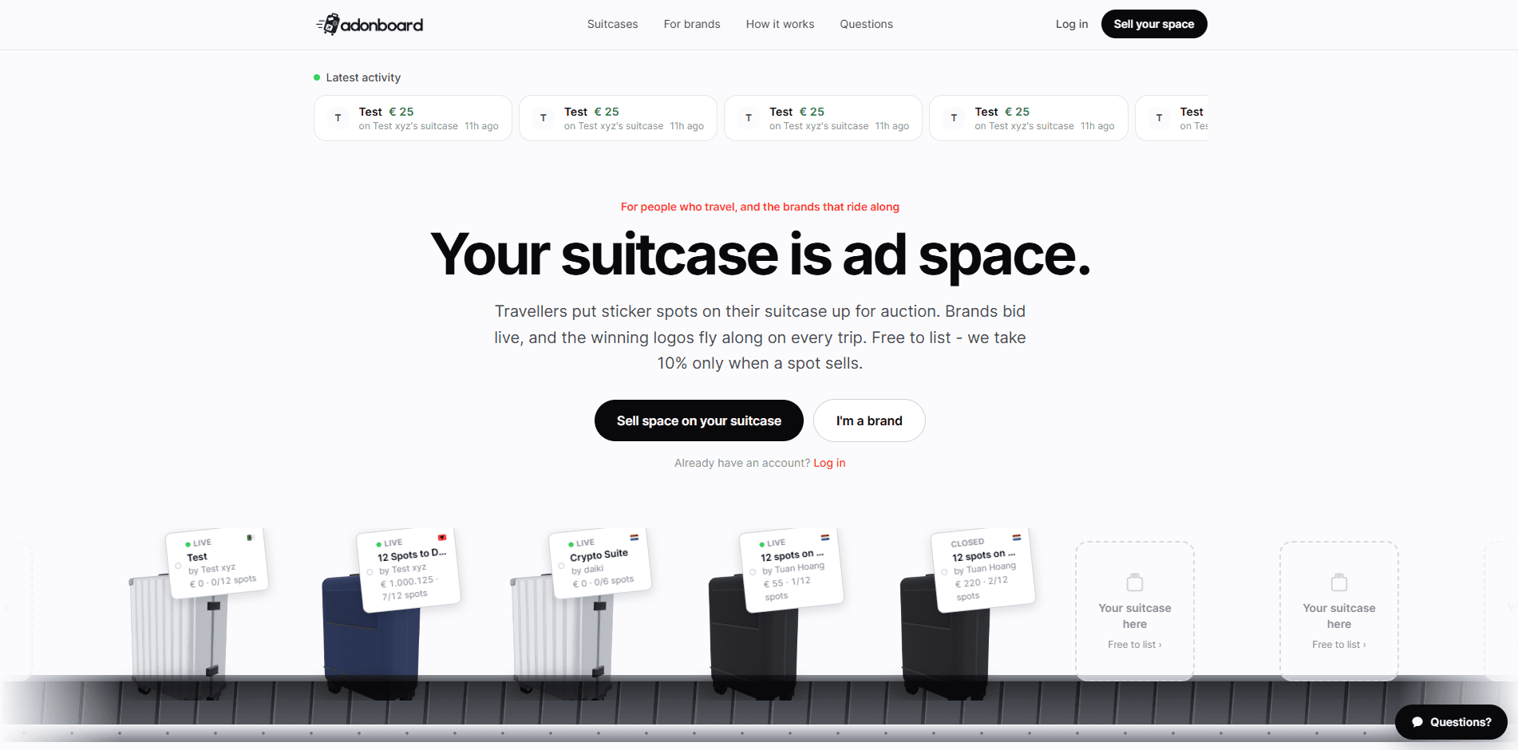1518x750 pixels.
Task: Click Log in in the header
Action: pyautogui.click(x=1072, y=24)
